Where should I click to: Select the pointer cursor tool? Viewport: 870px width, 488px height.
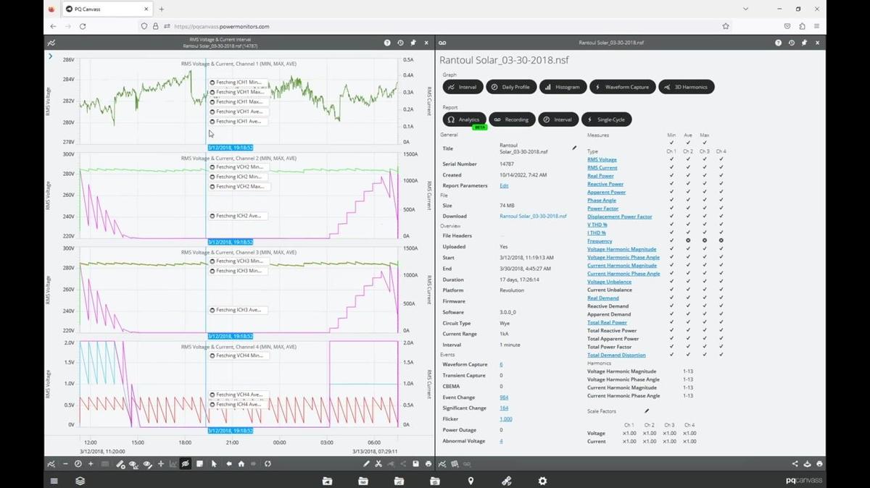click(x=214, y=463)
